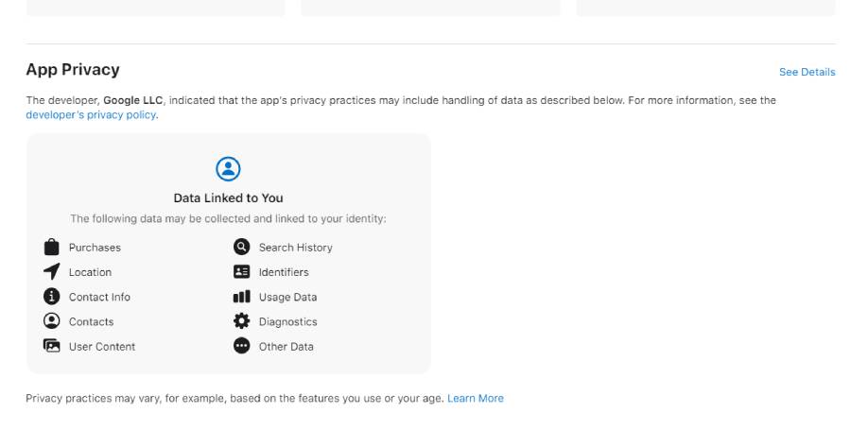Image resolution: width=851 pixels, height=447 pixels.
Task: Click the Learn More link
Action: click(x=476, y=399)
